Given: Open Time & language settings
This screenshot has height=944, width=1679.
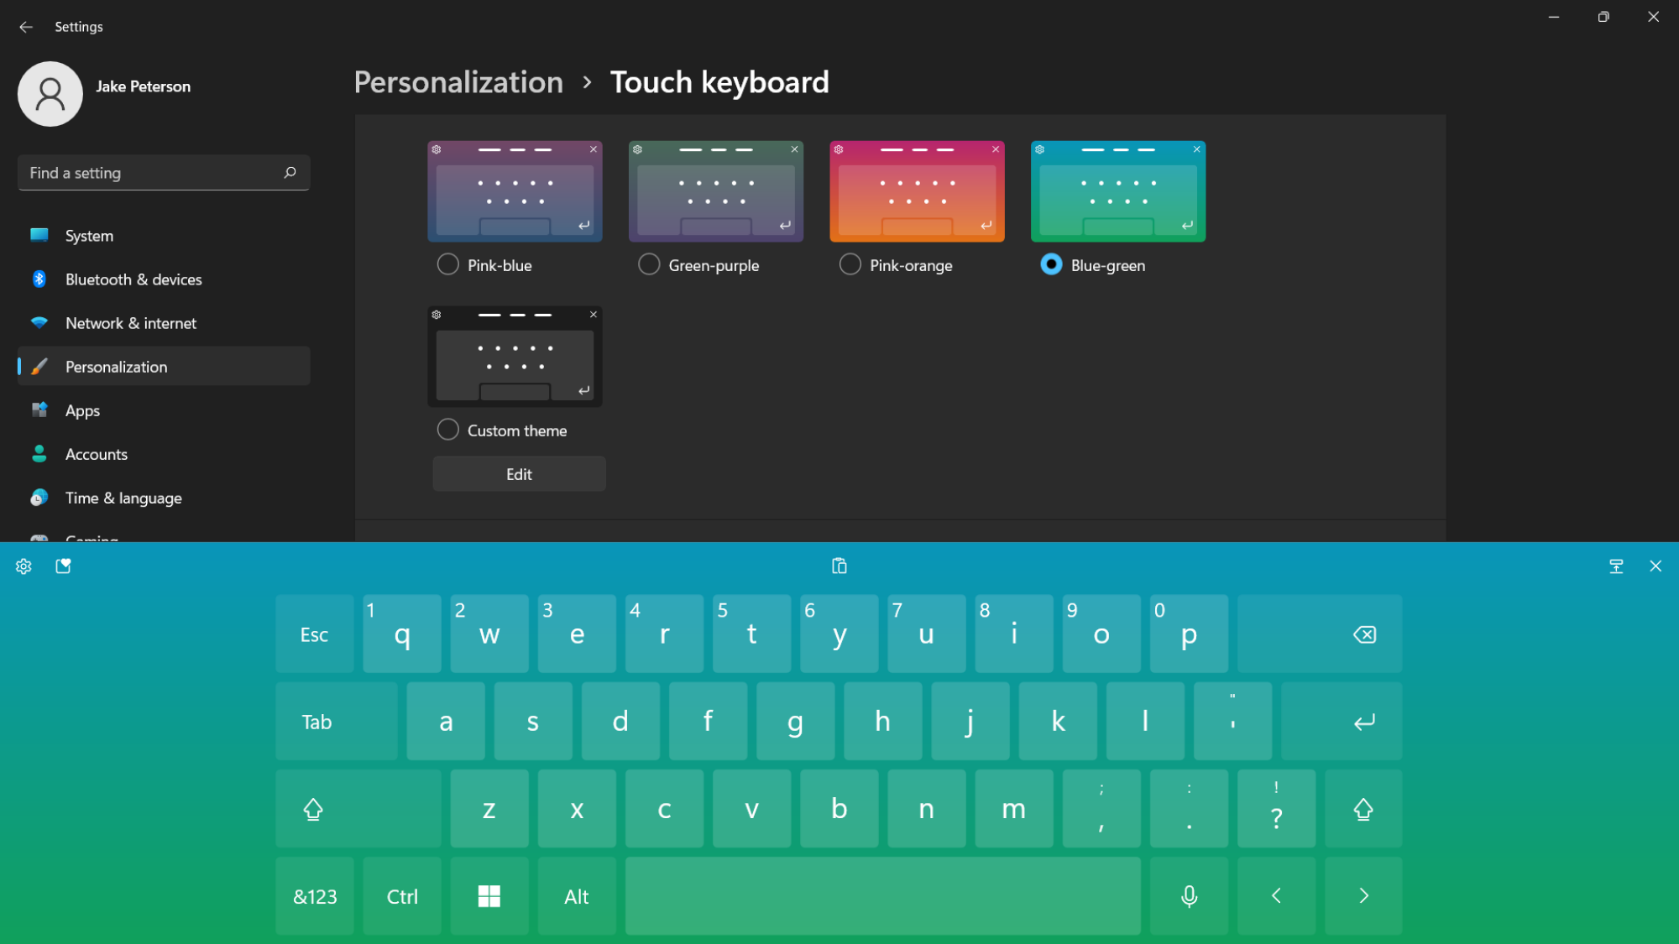Looking at the screenshot, I should pos(164,498).
